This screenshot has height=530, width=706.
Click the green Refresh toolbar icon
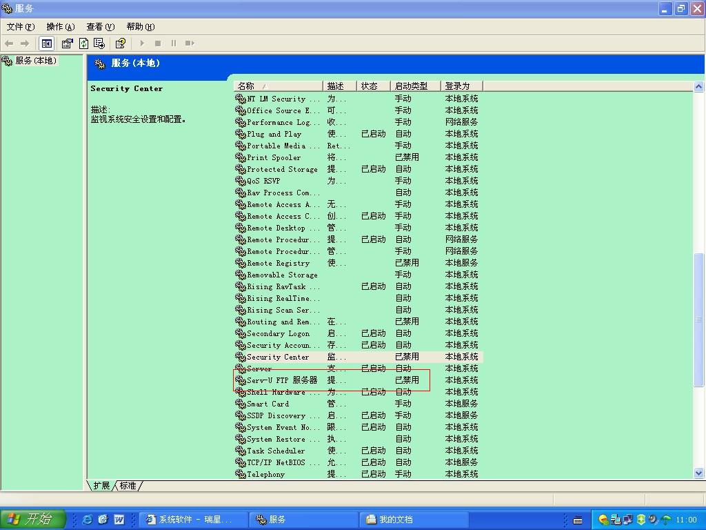[x=83, y=43]
